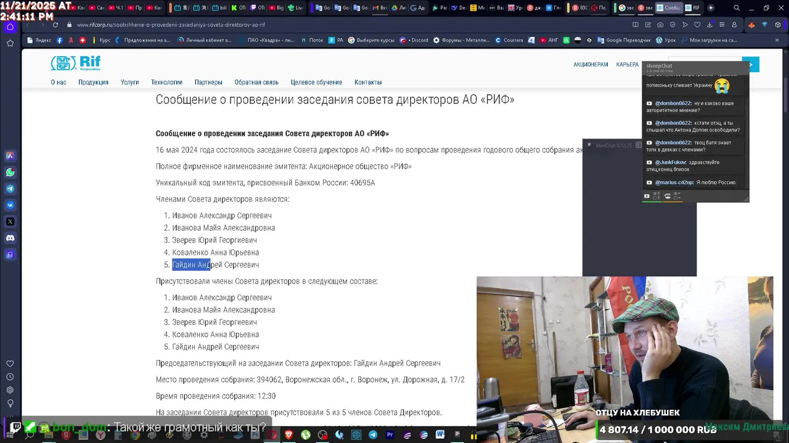Open Telegram from the Windows taskbar
The width and height of the screenshot is (789, 443).
click(373, 435)
